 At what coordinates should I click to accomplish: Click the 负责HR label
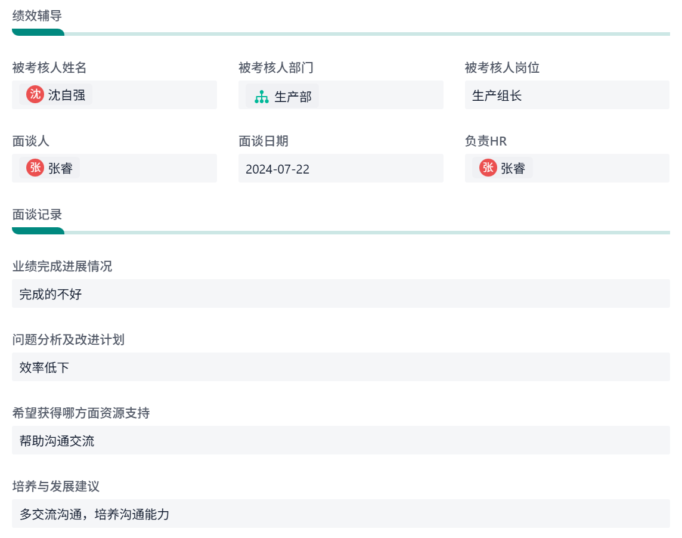[x=486, y=141]
